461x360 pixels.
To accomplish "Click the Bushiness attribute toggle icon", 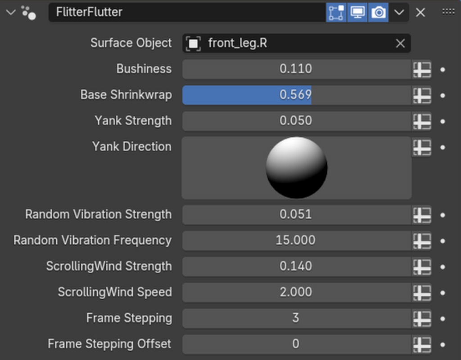I will pyautogui.click(x=422, y=69).
